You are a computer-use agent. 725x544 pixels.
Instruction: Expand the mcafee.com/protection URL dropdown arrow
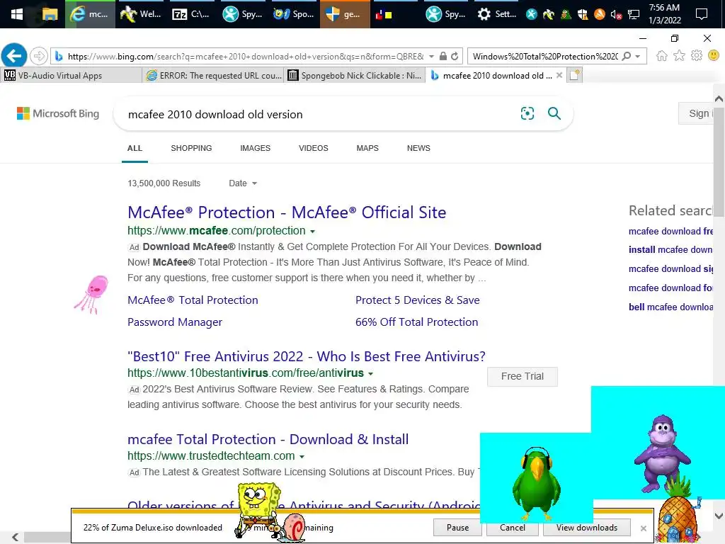312,232
